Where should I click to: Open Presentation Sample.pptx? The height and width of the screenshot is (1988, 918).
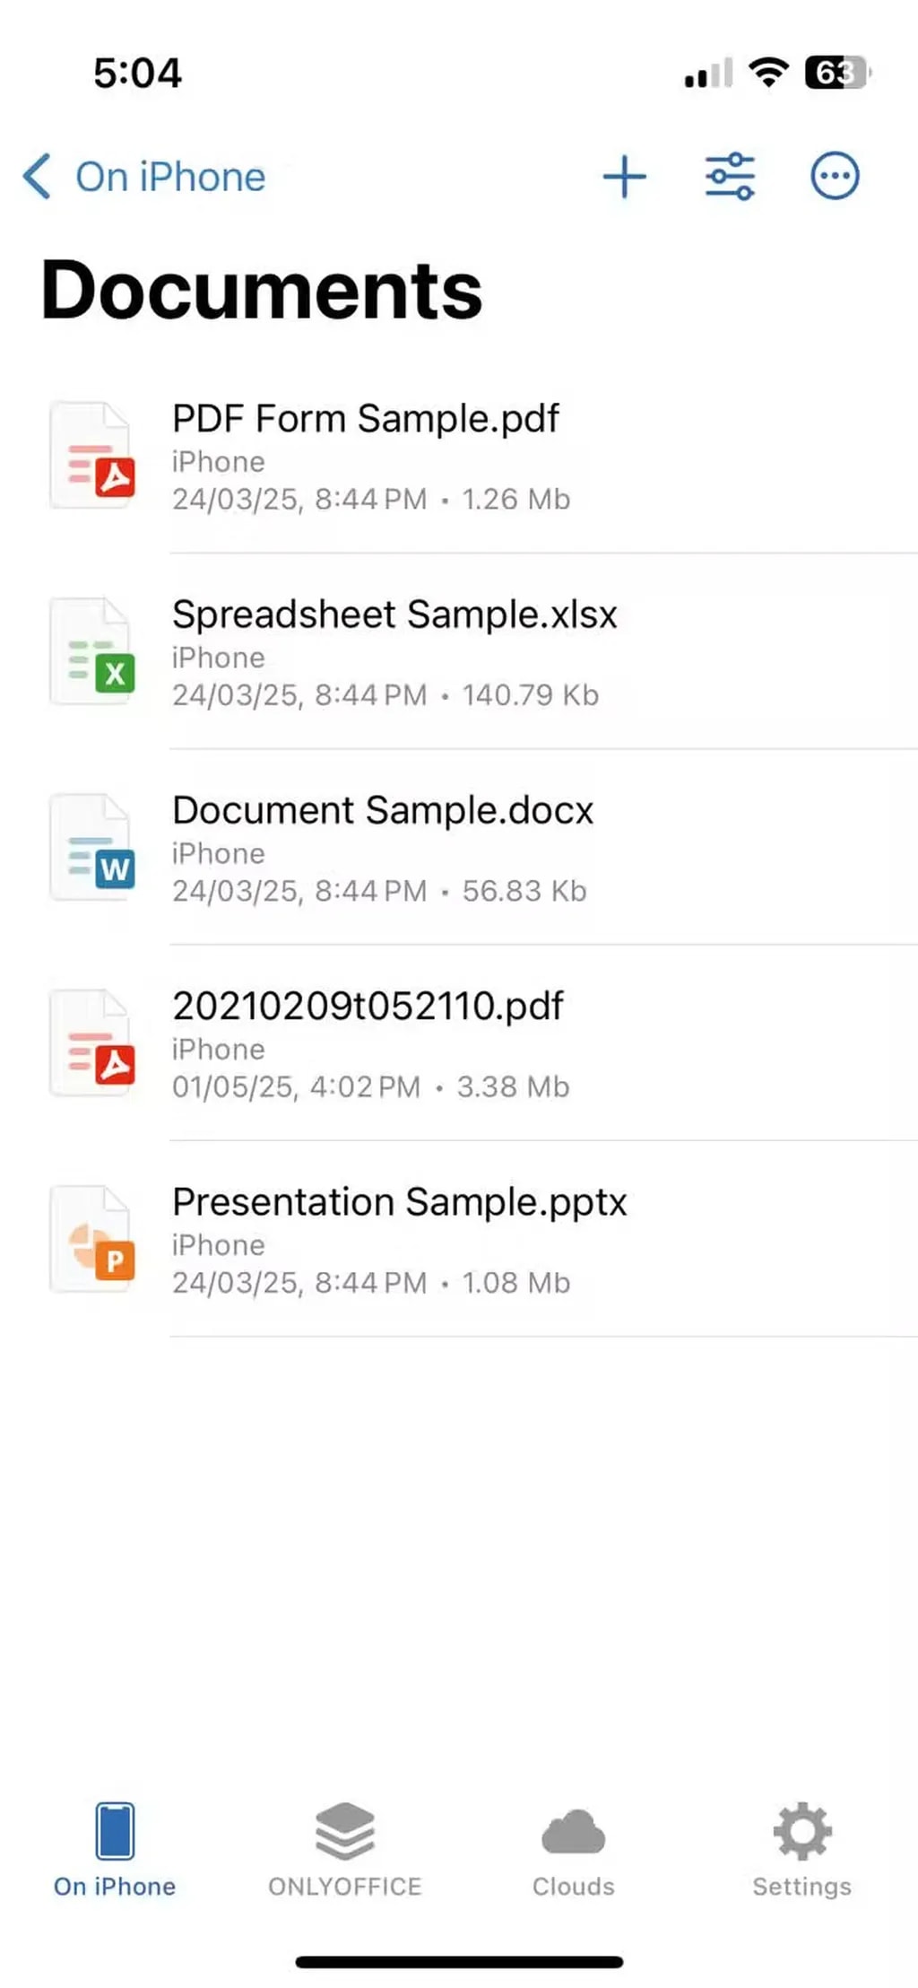point(400,1201)
